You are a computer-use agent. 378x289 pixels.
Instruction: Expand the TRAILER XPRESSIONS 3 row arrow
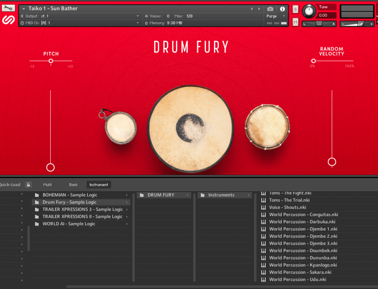click(127, 209)
